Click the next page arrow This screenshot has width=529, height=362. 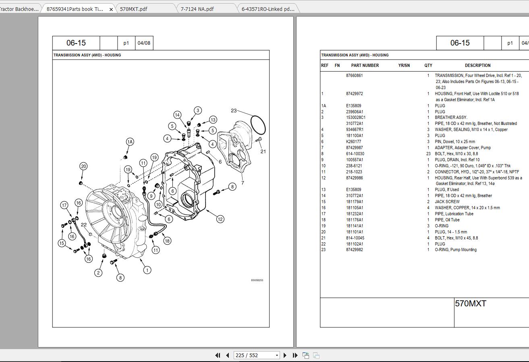coord(285,355)
